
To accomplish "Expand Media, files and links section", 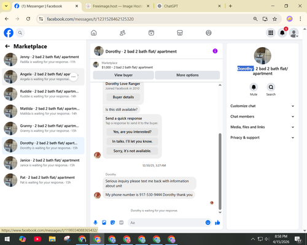I will pos(263,127).
